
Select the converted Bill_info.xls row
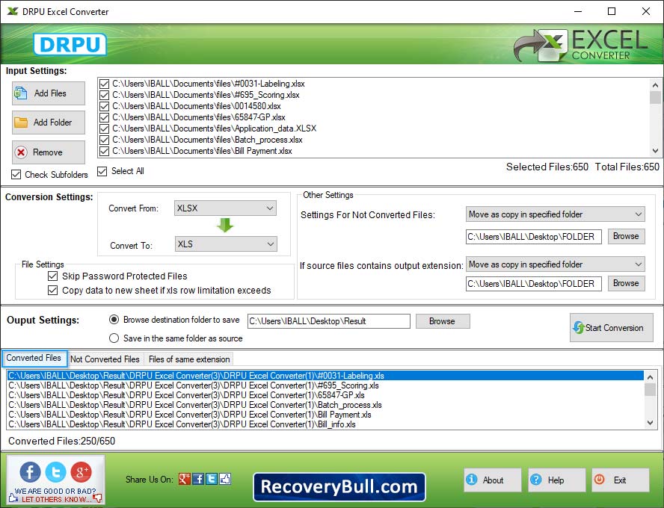point(325,424)
